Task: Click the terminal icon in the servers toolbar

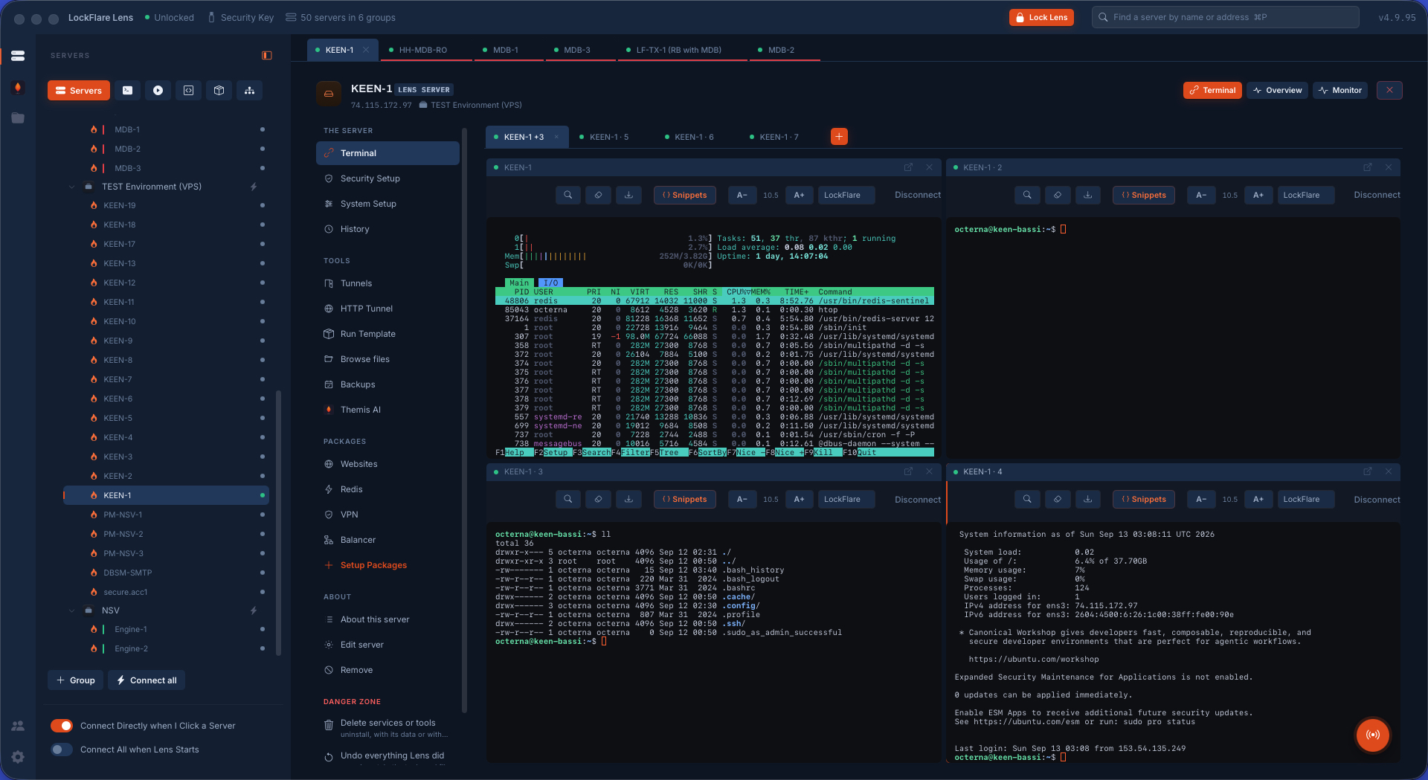Action: coord(128,90)
